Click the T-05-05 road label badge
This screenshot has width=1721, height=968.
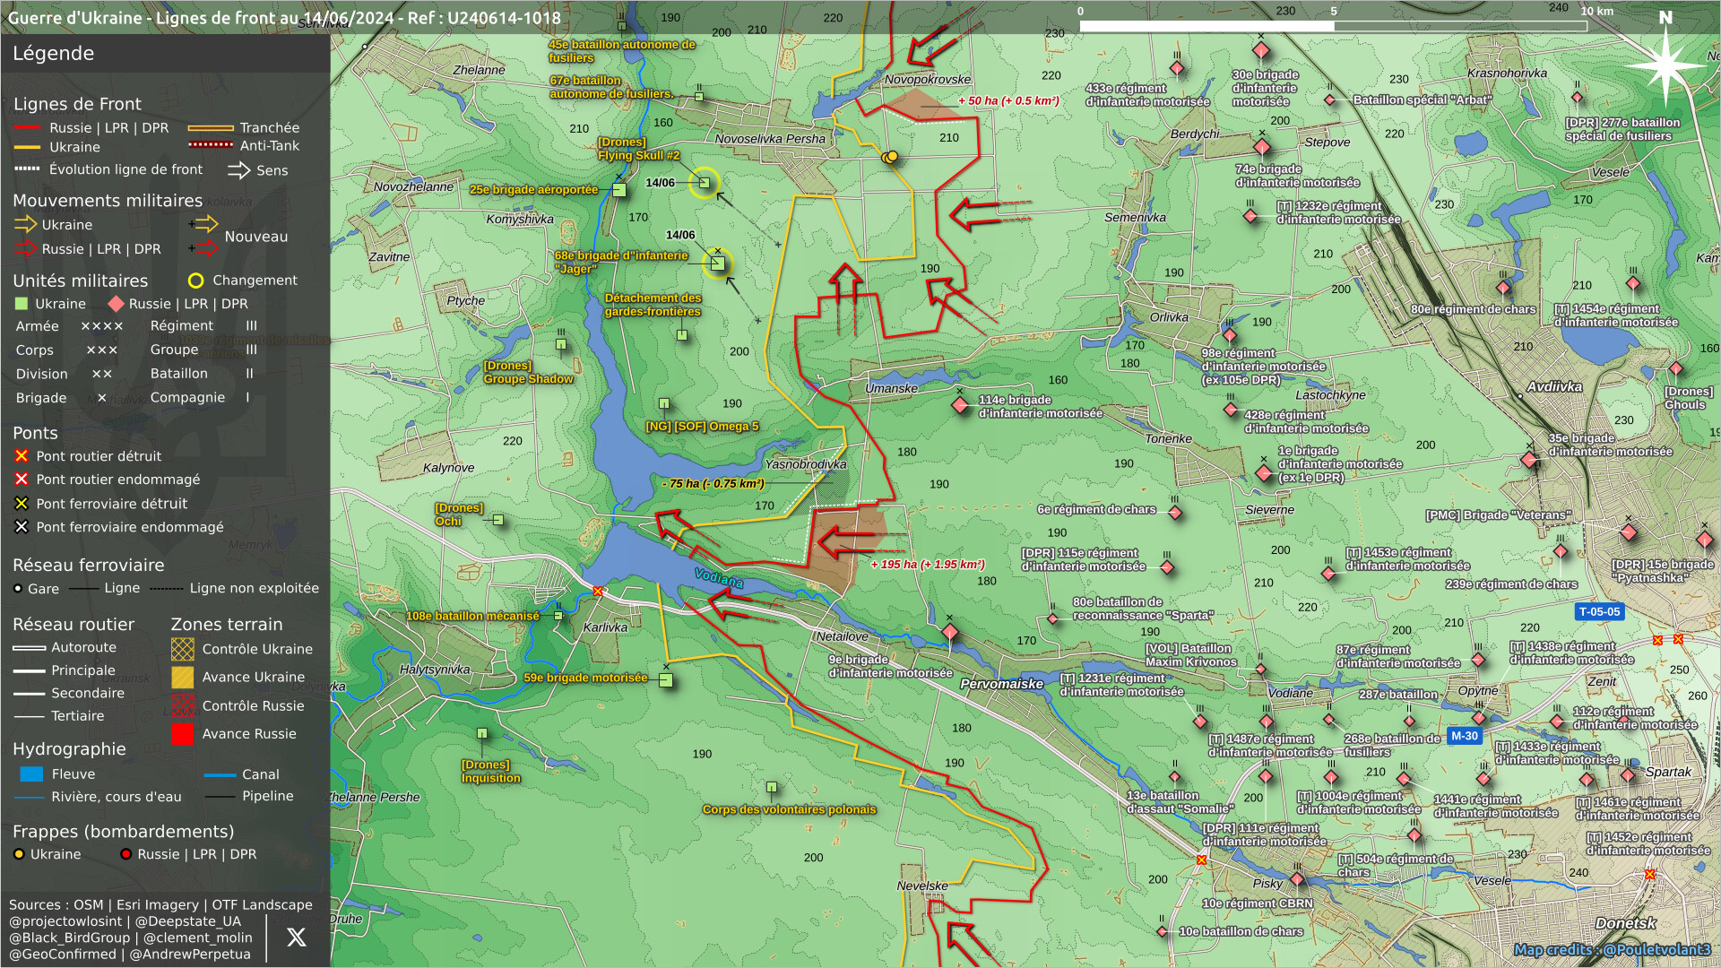point(1599,611)
